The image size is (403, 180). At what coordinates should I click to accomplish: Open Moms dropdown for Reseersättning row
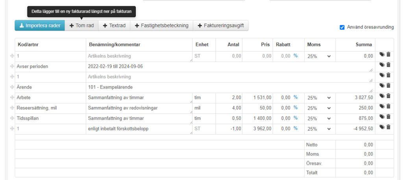319,108
